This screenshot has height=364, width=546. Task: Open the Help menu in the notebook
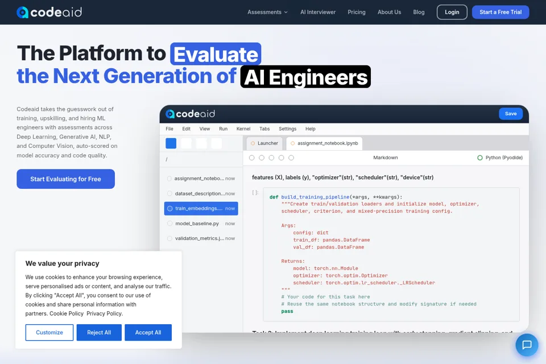311,129
